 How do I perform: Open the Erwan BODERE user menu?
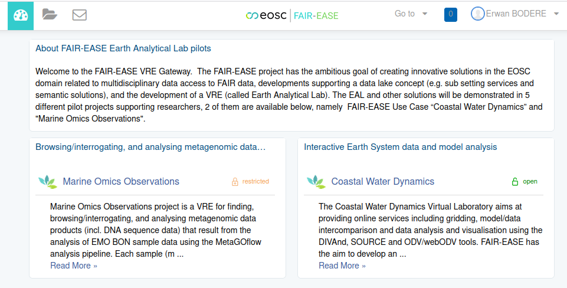(516, 14)
